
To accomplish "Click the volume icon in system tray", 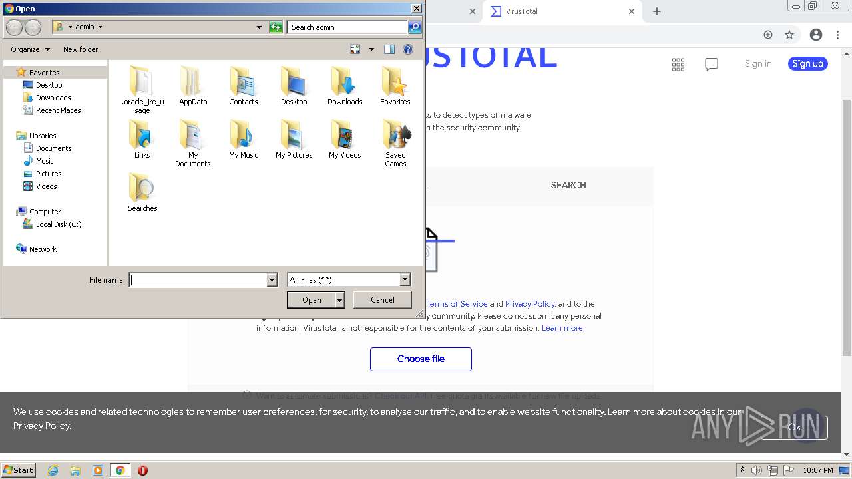I will 757,470.
